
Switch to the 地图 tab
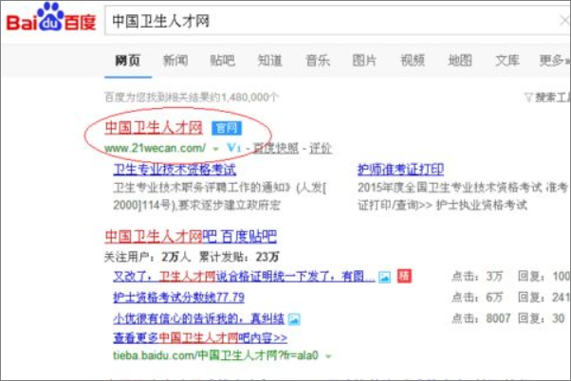coord(460,61)
